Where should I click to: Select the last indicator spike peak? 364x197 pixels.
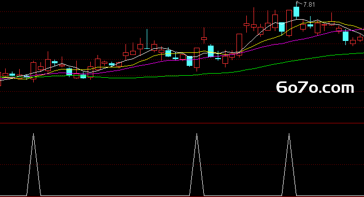point(289,134)
